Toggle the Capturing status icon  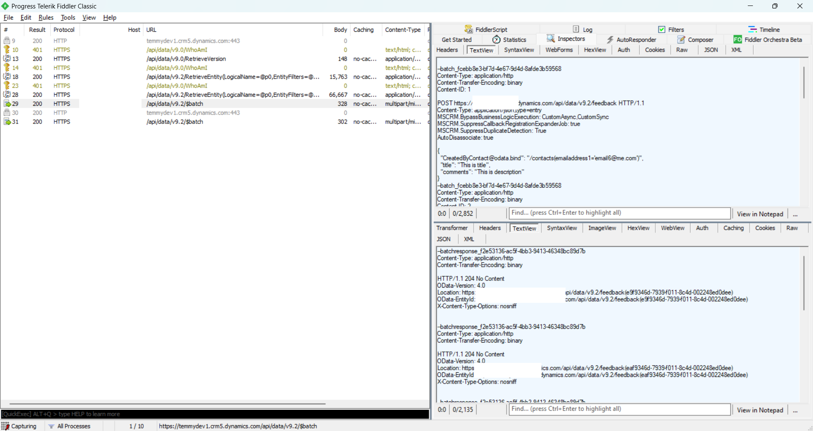(5, 426)
